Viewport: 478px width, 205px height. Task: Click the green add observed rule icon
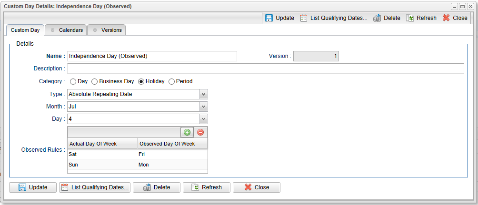coord(187,132)
